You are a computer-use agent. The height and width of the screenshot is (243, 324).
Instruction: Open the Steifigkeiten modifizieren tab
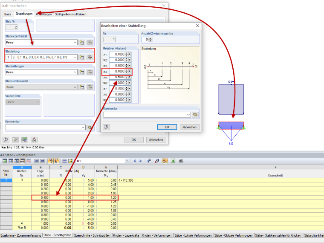tap(71, 14)
